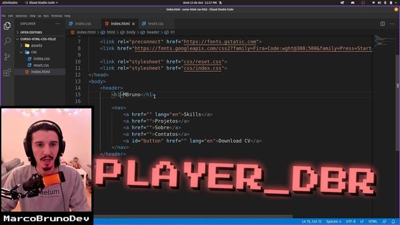Click index.html in the breadcrumb bar
The width and height of the screenshot is (400, 225).
(x=83, y=32)
